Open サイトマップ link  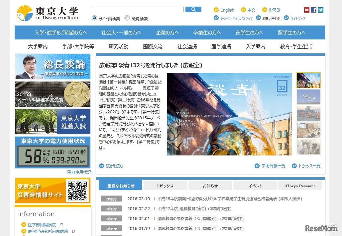pyautogui.click(x=298, y=19)
